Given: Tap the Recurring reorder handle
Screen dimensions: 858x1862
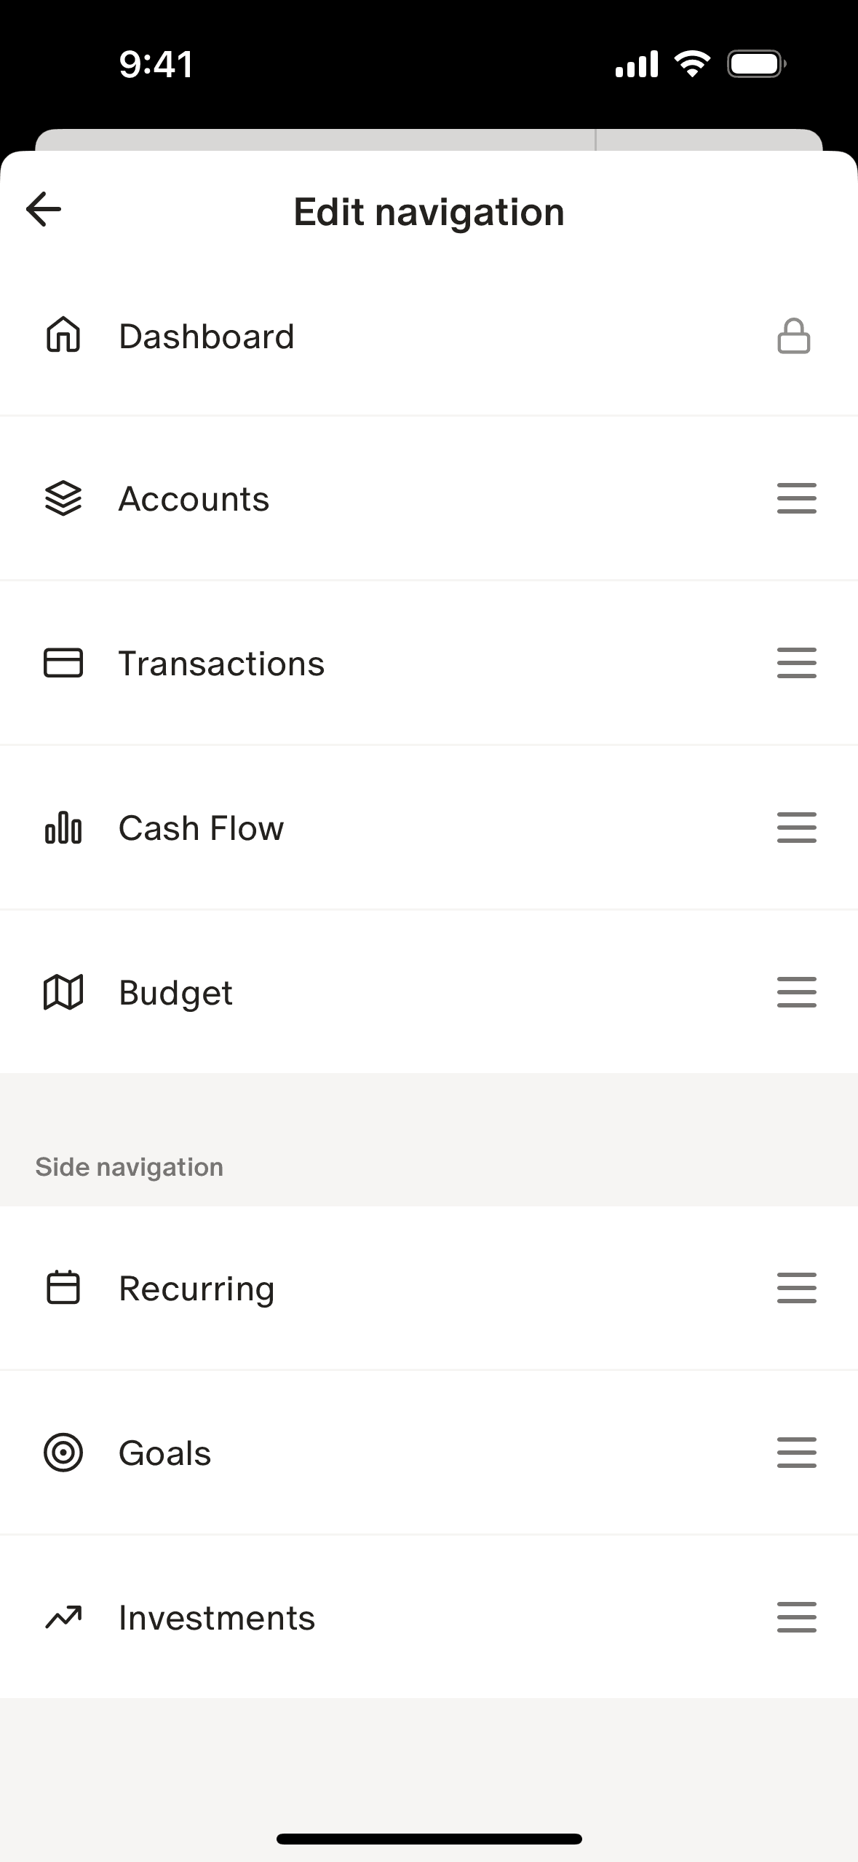Looking at the screenshot, I should tap(796, 1288).
